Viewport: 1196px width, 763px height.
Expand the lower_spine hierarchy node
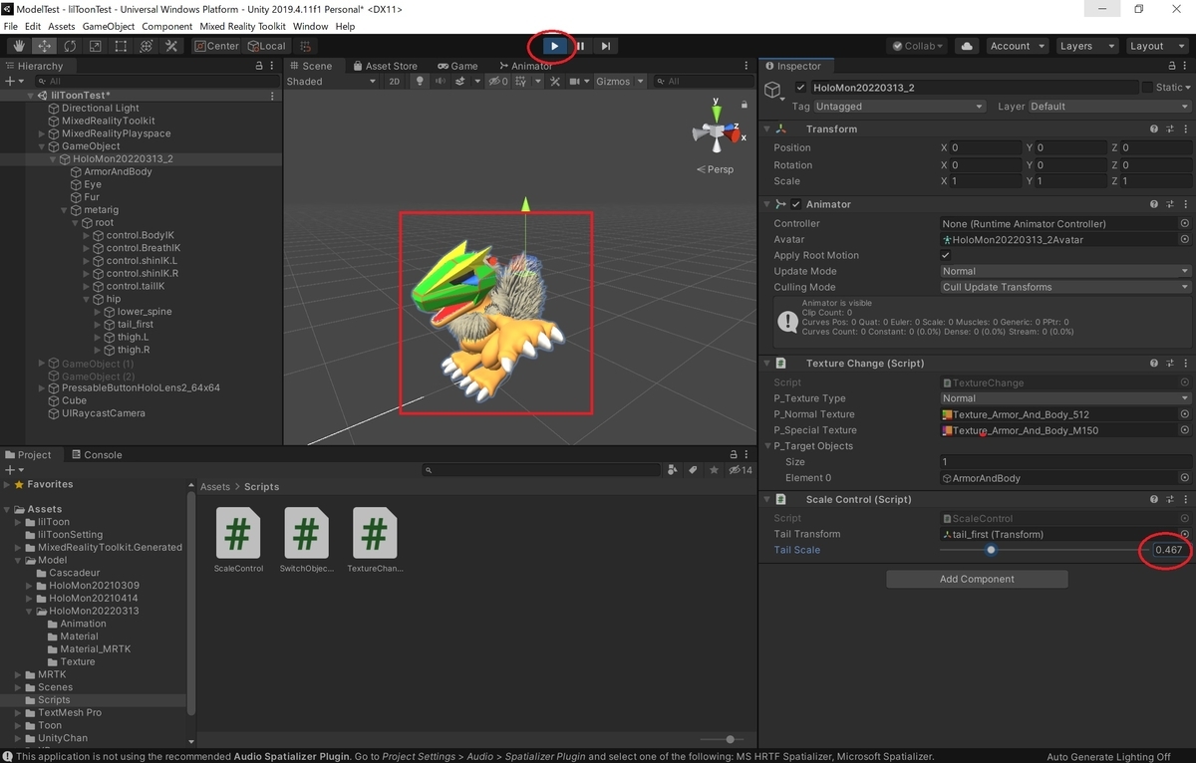(x=99, y=312)
